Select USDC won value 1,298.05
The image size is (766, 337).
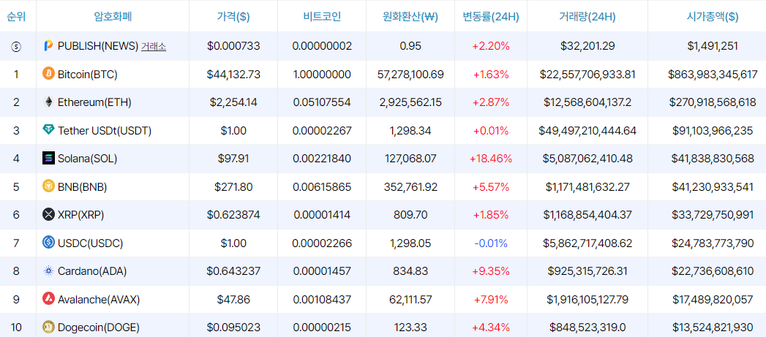tap(410, 243)
